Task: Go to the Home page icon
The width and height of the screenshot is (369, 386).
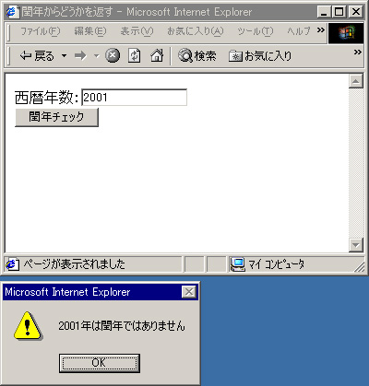Action: coord(157,56)
